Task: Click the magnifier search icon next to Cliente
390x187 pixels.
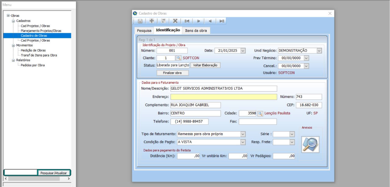Action: [179, 58]
